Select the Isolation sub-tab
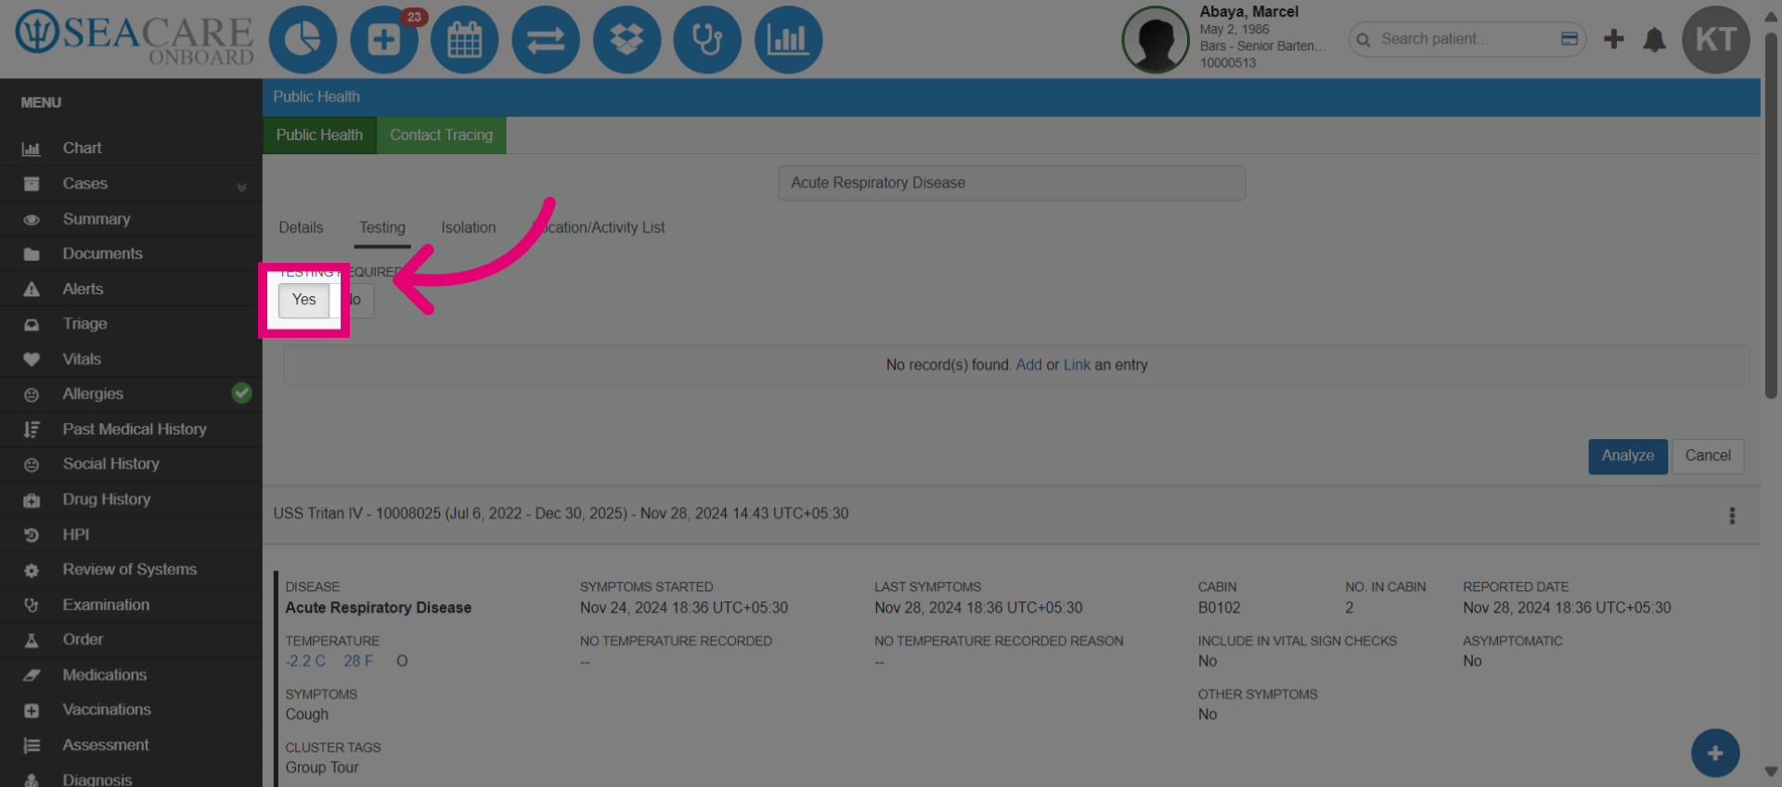The height and width of the screenshot is (787, 1782). [x=469, y=227]
